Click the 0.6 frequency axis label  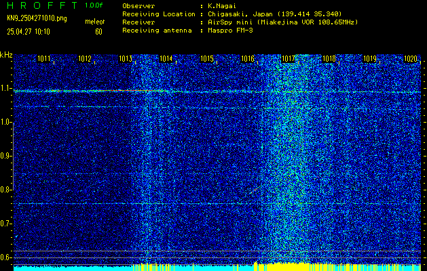click(x=5, y=257)
